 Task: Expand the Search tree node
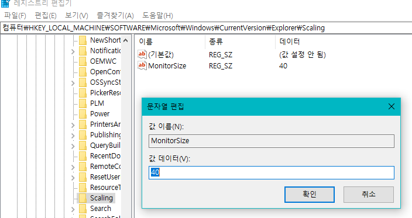[73, 209]
